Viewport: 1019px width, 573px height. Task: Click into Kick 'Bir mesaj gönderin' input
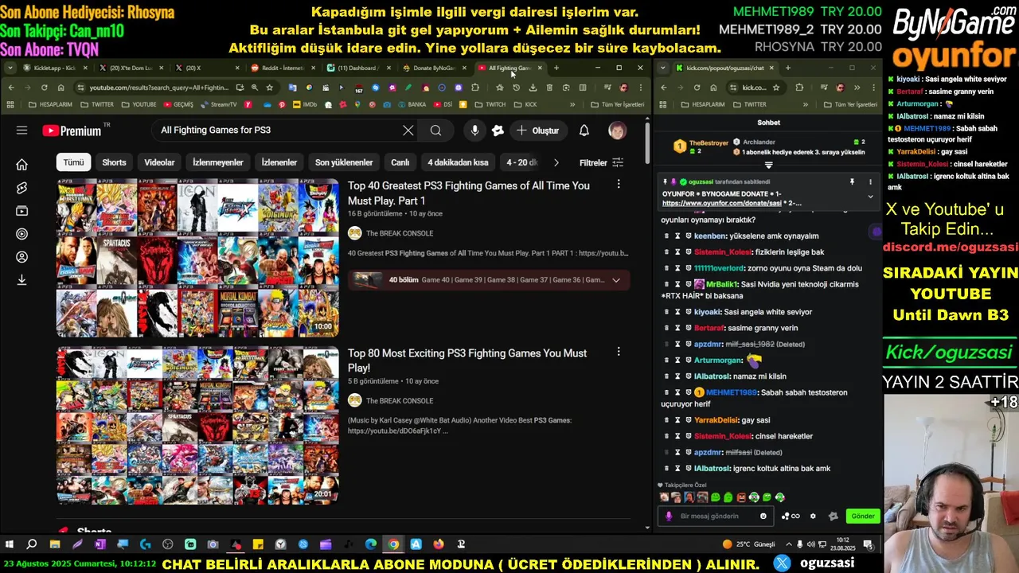point(716,516)
